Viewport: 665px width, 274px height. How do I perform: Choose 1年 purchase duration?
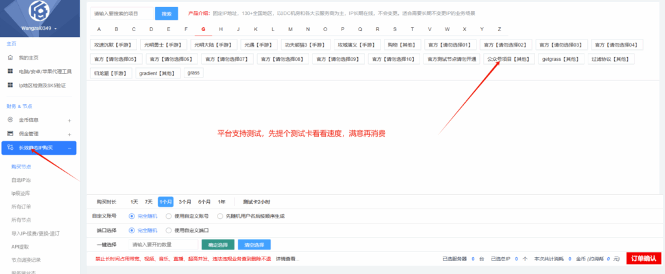click(221, 201)
